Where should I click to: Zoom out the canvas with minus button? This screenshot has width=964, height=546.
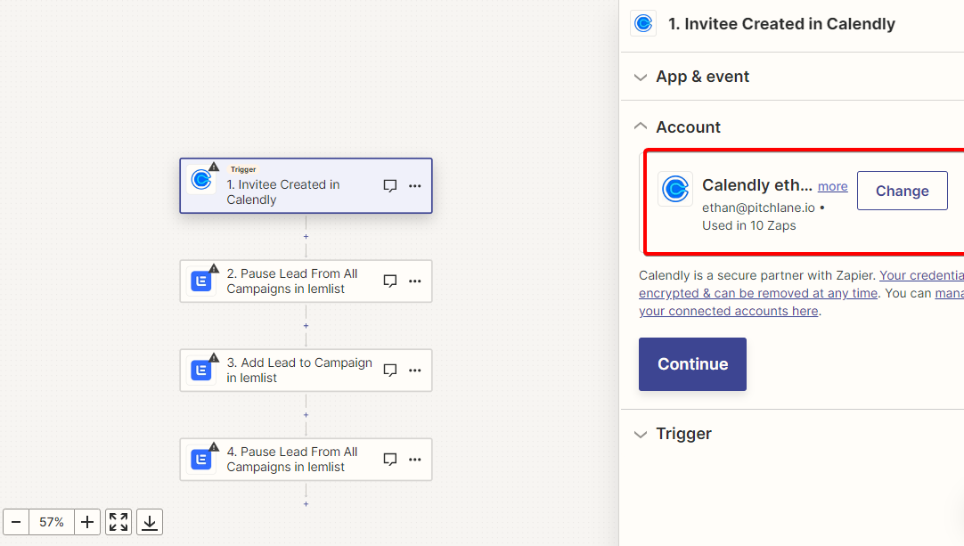[x=16, y=522]
